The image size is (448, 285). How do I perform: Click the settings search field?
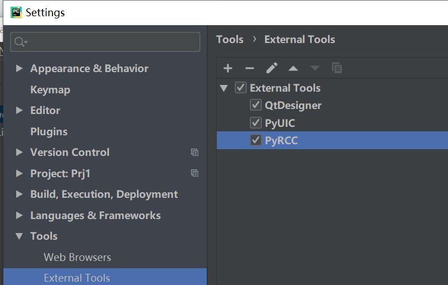tap(112, 42)
